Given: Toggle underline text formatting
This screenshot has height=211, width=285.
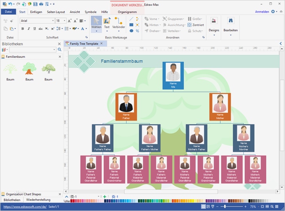Looking at the screenshot, I should point(35,29).
